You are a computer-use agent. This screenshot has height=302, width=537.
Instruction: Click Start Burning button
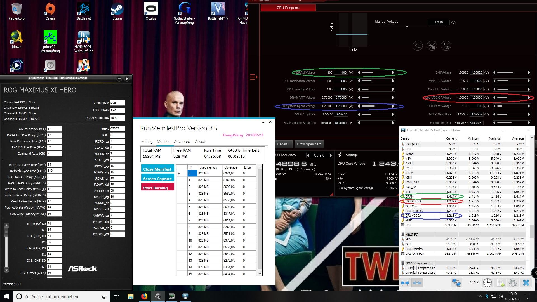(x=157, y=187)
